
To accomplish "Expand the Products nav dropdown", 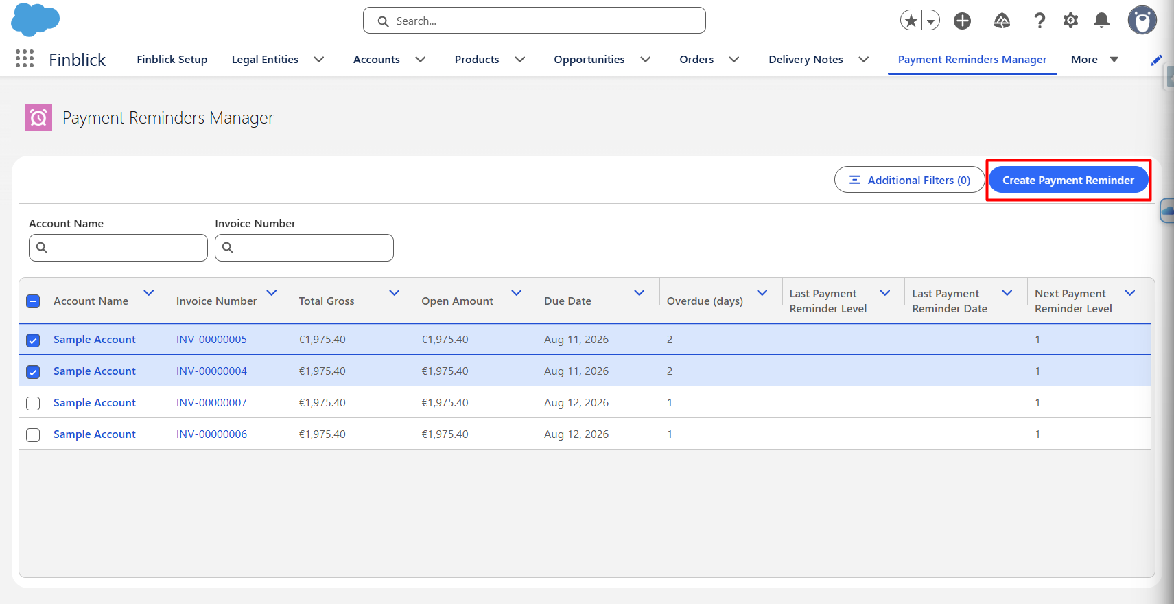I will coord(520,60).
